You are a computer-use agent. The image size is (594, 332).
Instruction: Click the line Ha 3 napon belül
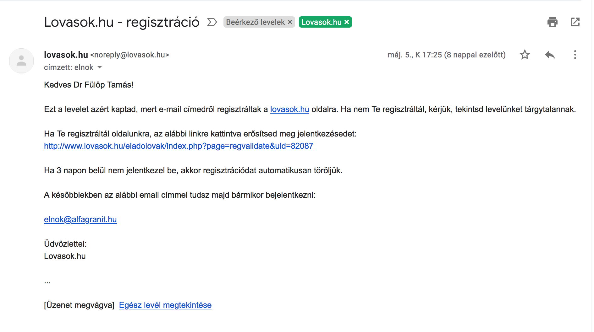click(x=193, y=170)
